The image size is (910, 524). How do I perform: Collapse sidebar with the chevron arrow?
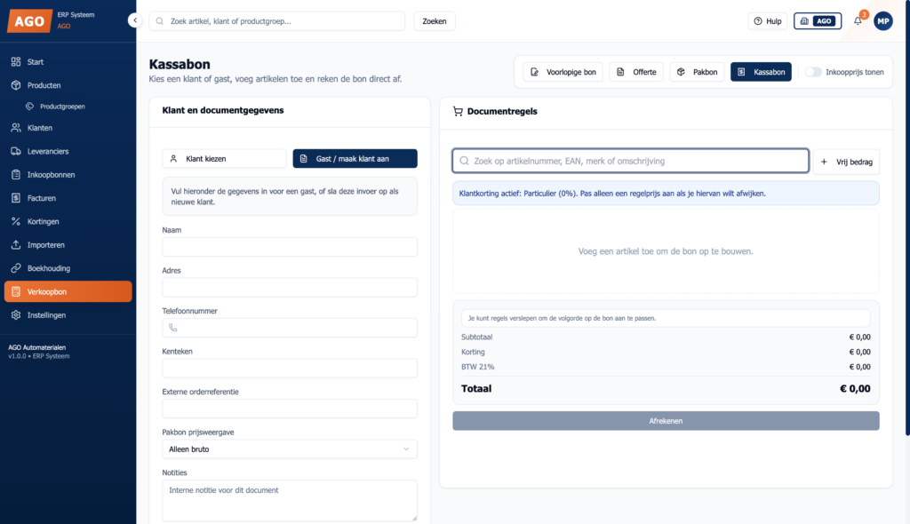[135, 20]
